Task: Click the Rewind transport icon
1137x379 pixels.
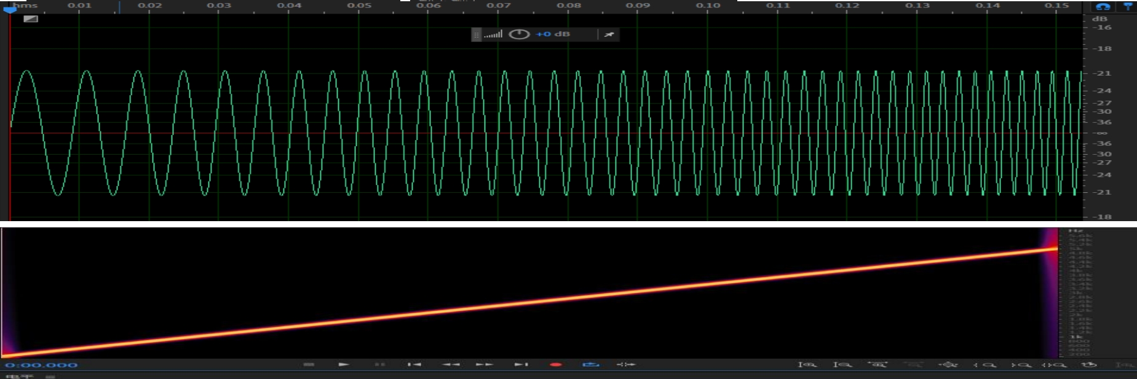Action: pos(451,364)
